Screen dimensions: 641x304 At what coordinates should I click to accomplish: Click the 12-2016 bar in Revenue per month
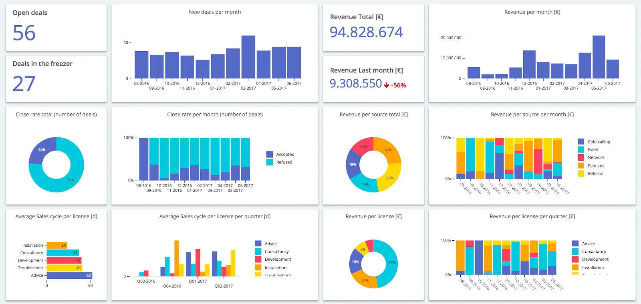click(x=530, y=64)
